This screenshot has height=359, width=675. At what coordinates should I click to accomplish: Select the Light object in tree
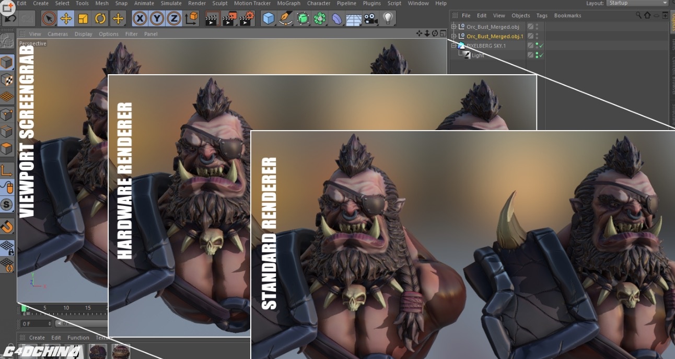coord(478,55)
